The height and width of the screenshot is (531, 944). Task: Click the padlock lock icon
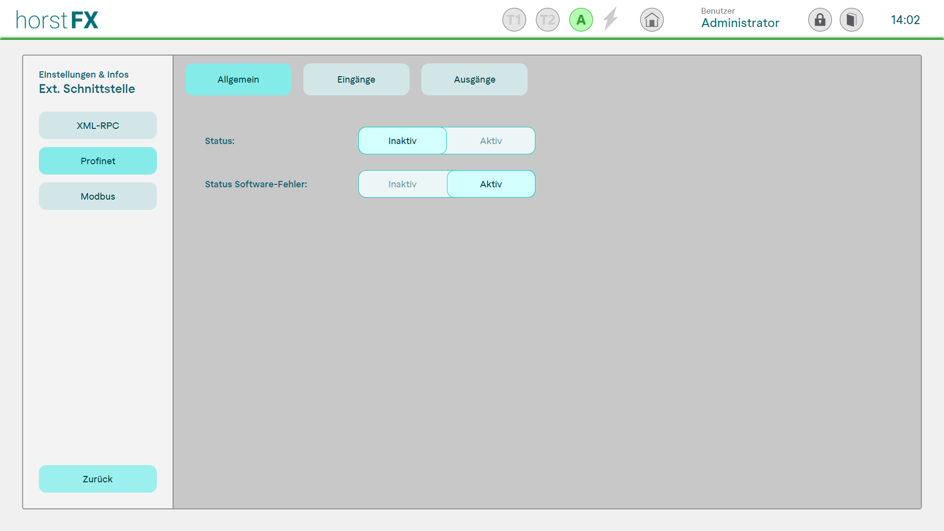click(820, 20)
